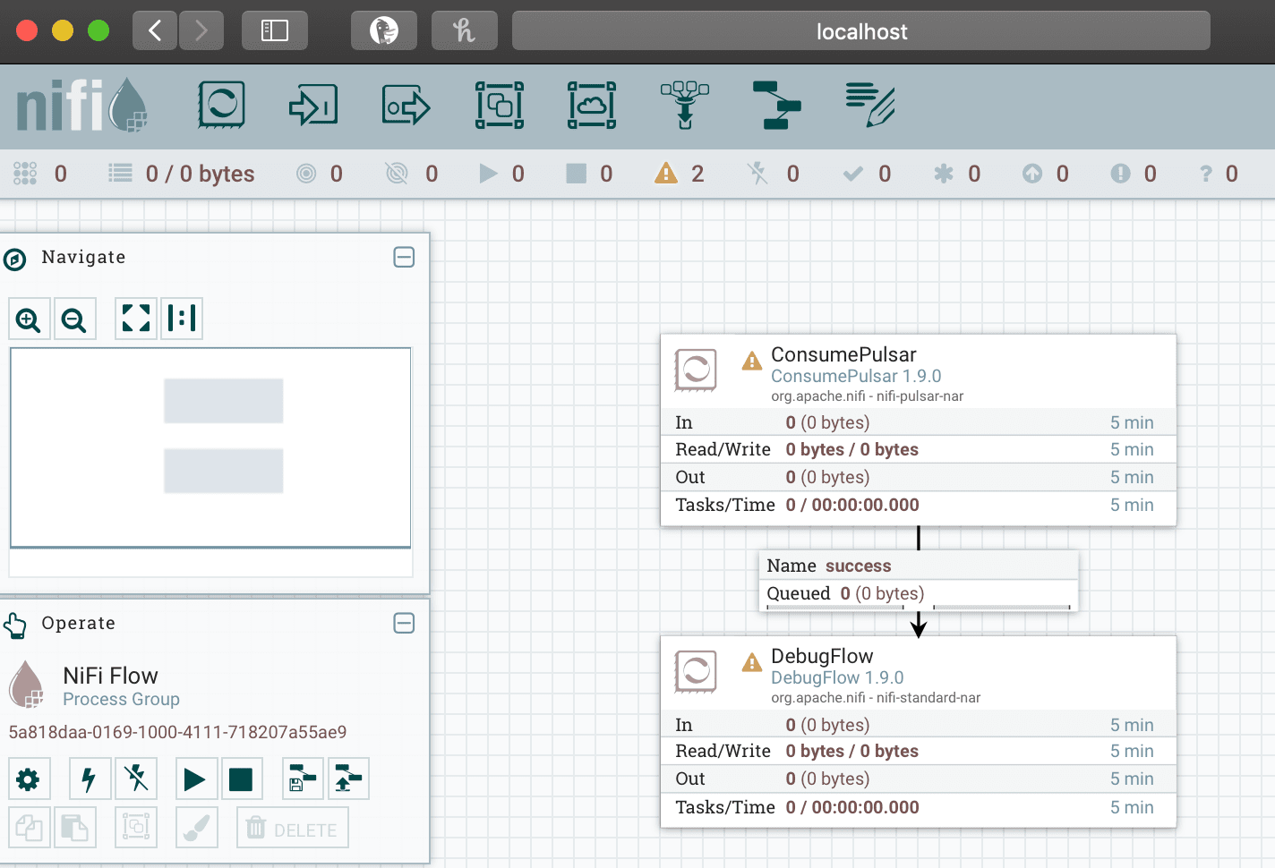Click the stopped components count in the status bar

590,174
